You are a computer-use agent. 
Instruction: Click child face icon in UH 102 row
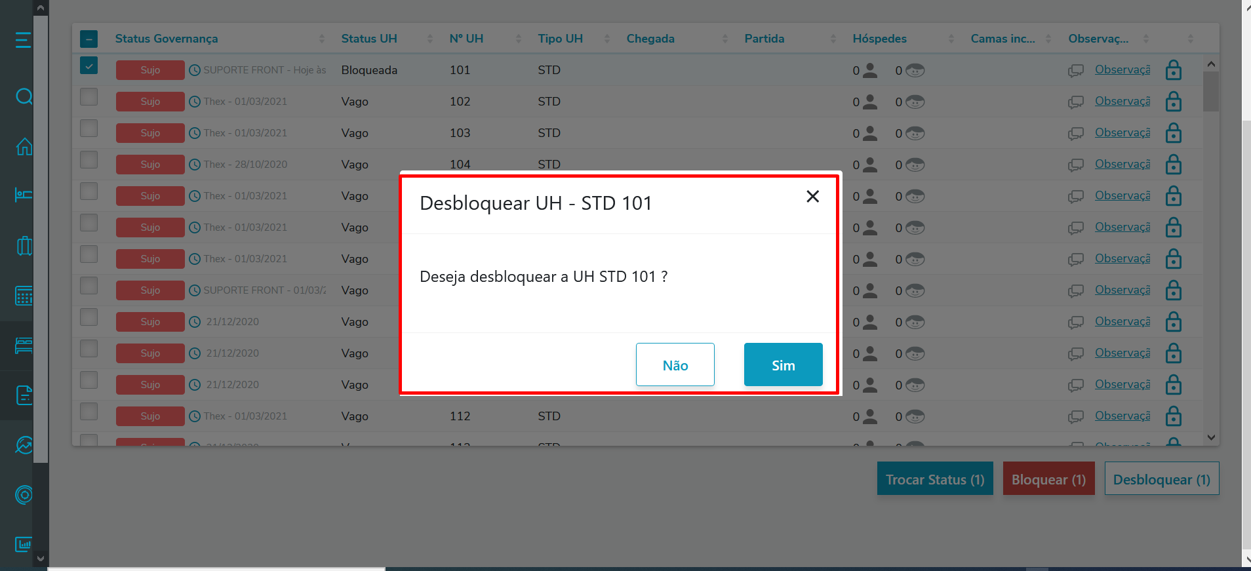pos(915,102)
